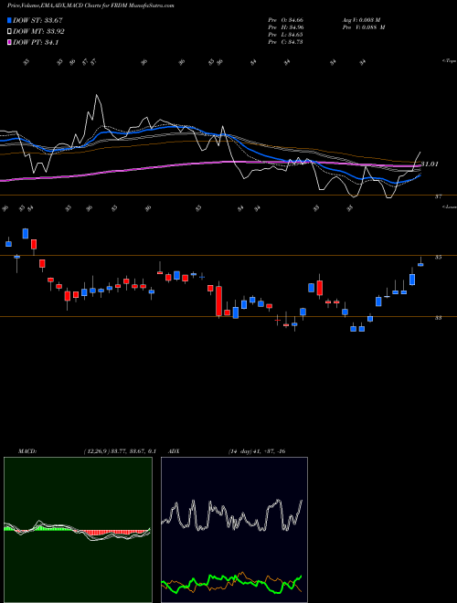Screen dimensions: 457x603
Task: Click the 'MACD:' panel heading
Action: (x=27, y=451)
